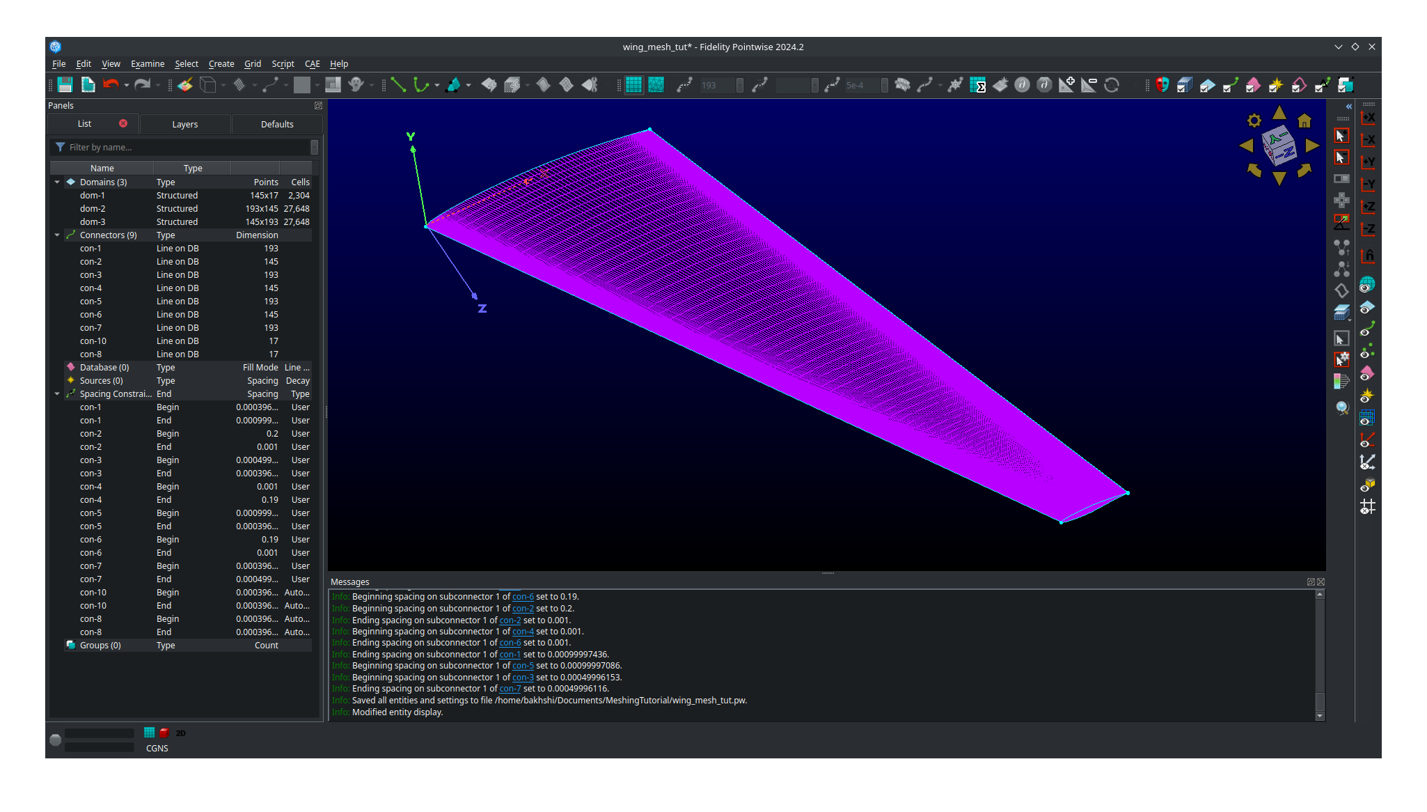Click the Home view icon above the view cube
1427x812 pixels.
[1304, 122]
